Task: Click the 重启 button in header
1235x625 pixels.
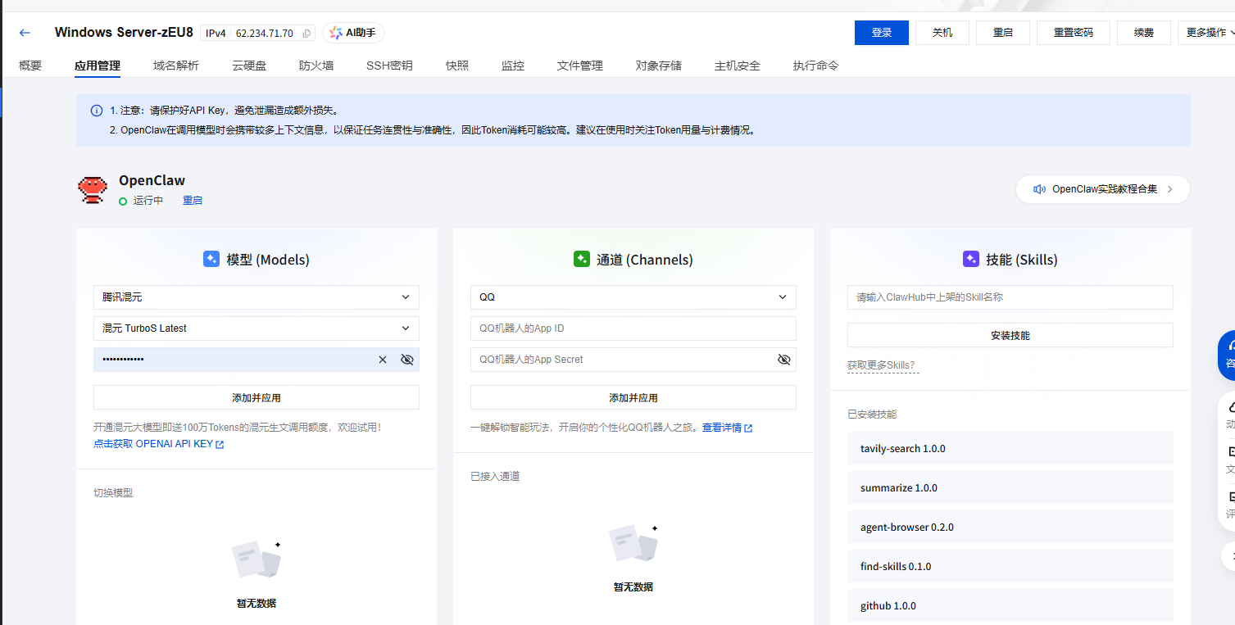Action: point(1003,33)
